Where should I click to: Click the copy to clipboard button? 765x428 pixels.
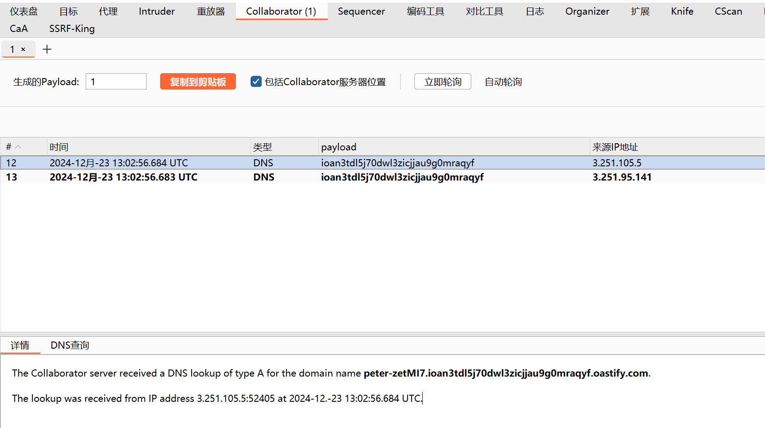tap(198, 82)
